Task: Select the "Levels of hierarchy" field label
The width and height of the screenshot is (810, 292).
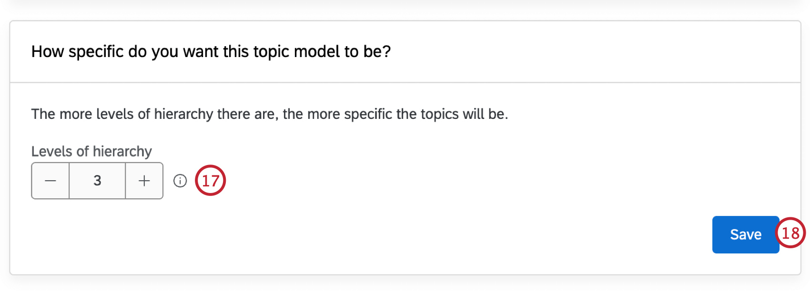Action: [91, 151]
